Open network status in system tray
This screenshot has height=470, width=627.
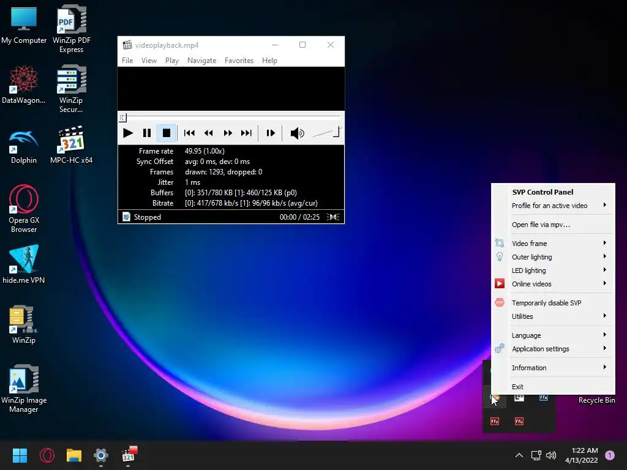(x=536, y=455)
